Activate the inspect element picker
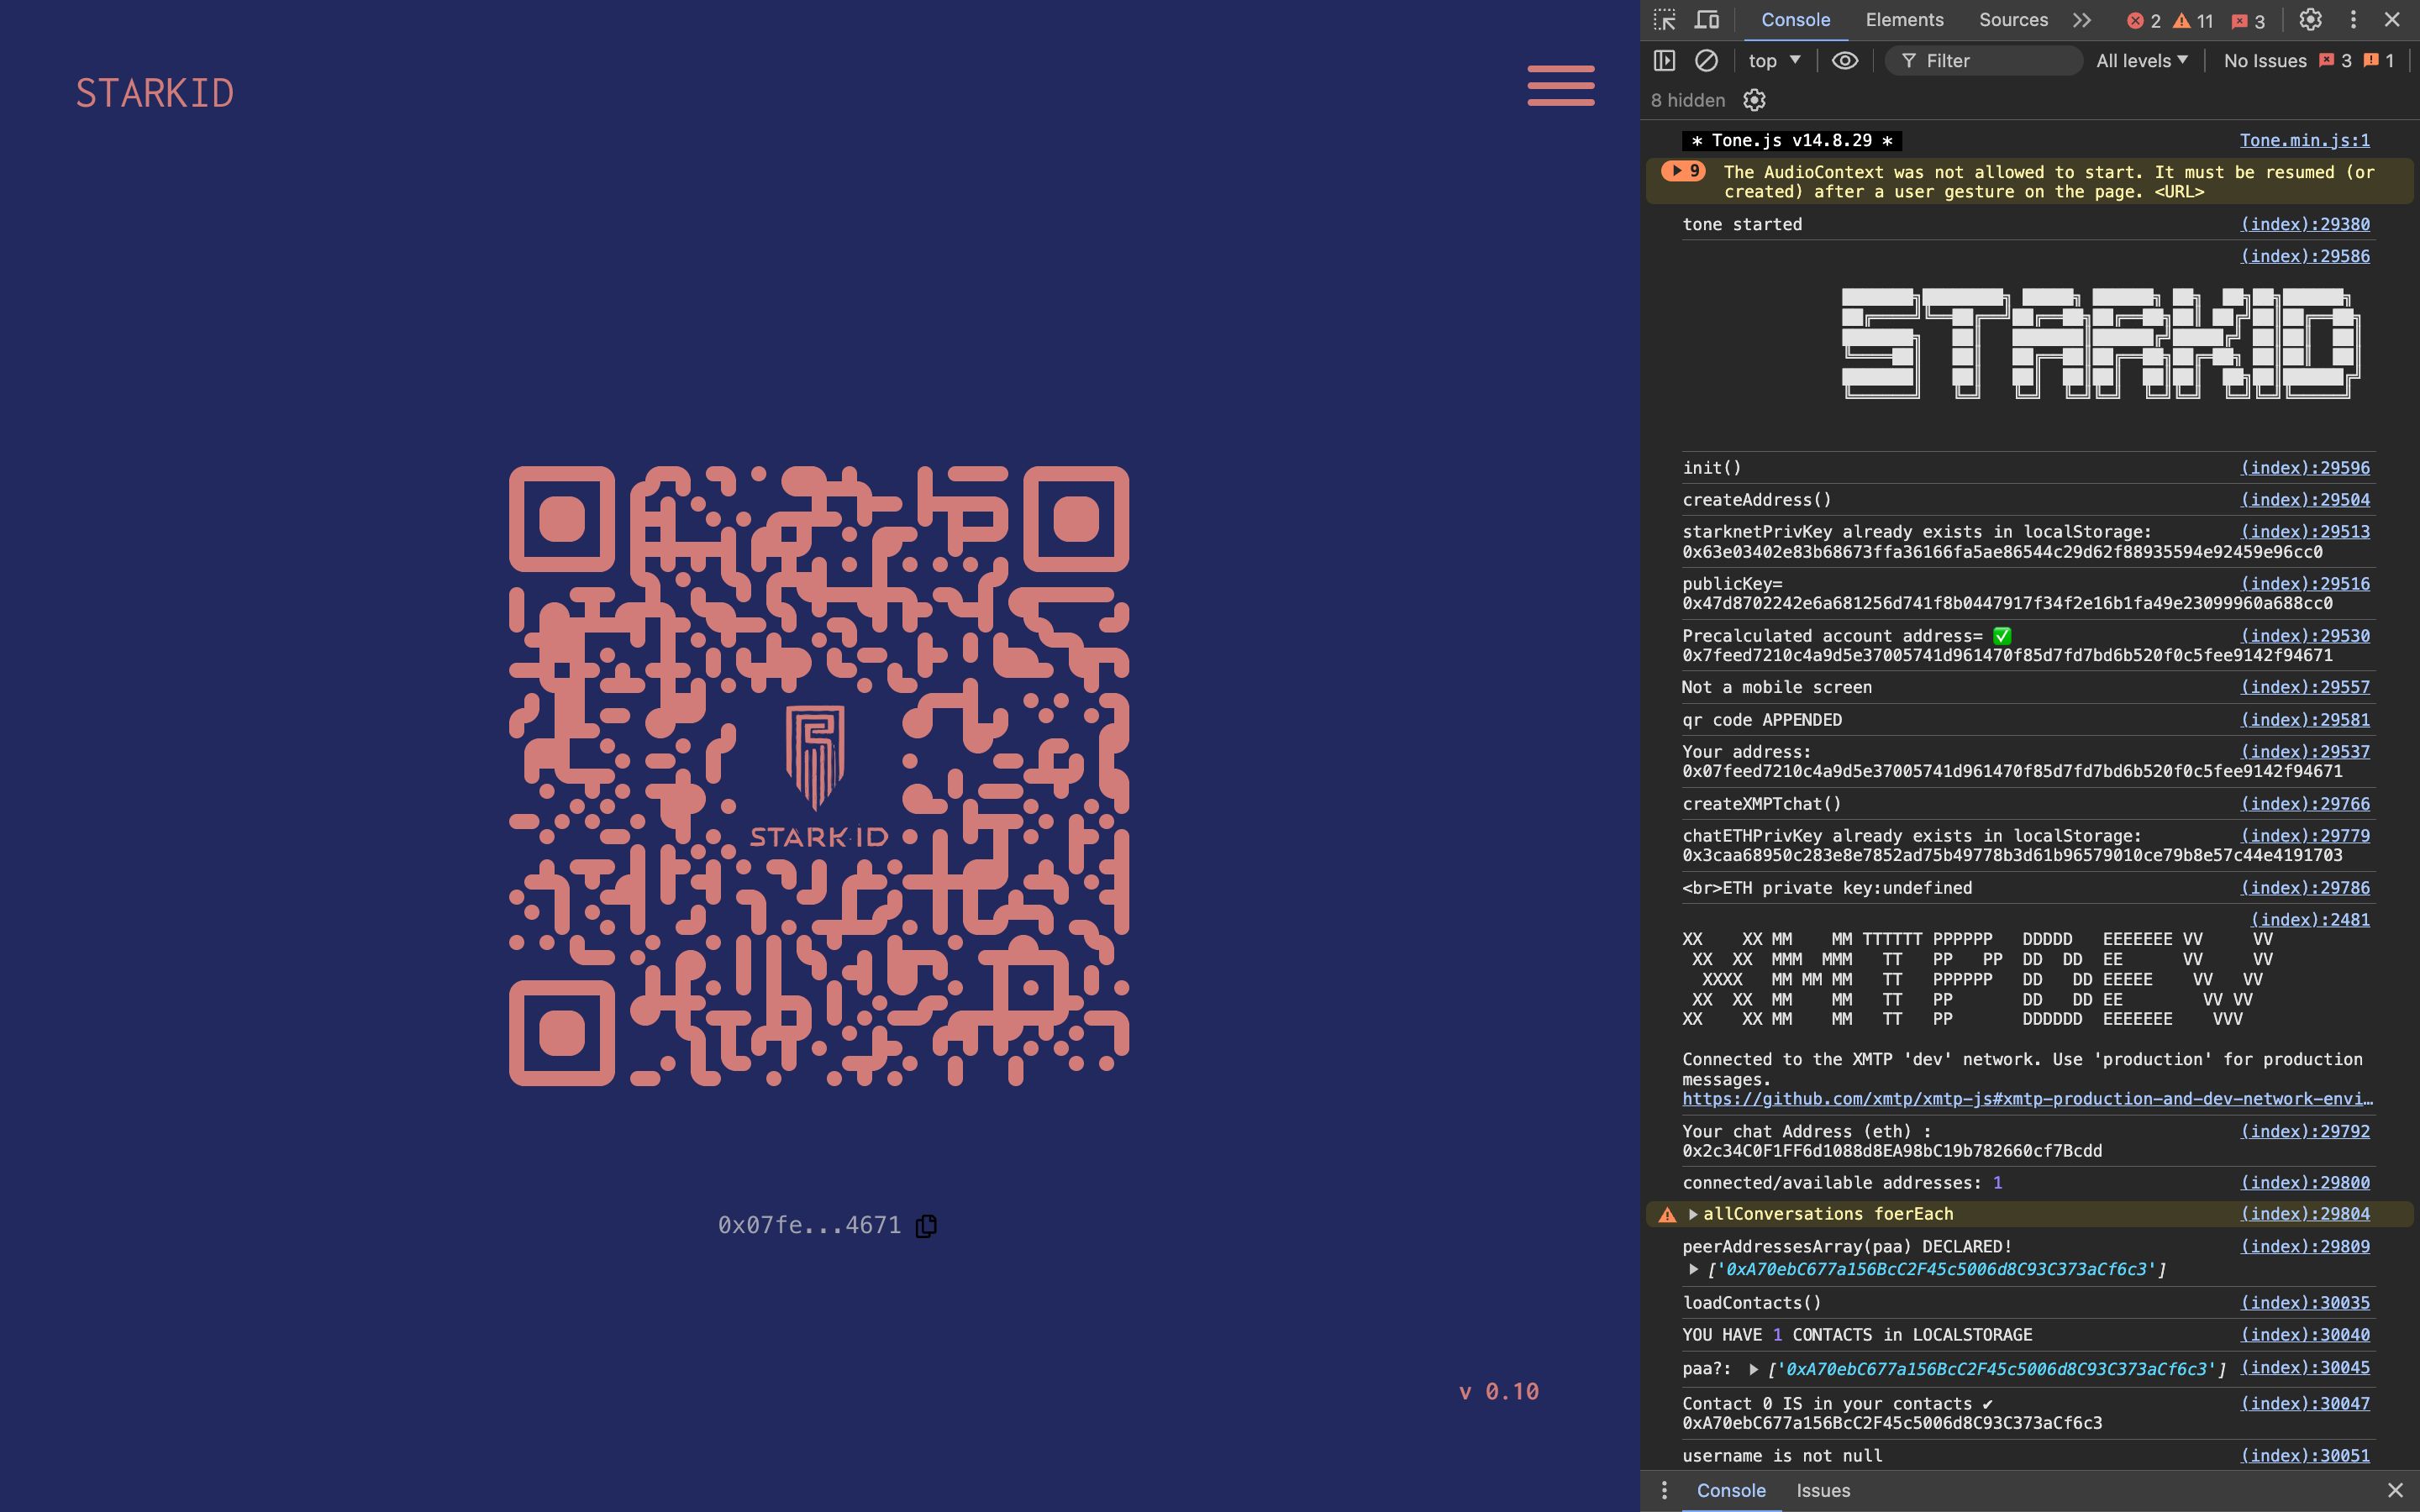 click(1664, 20)
